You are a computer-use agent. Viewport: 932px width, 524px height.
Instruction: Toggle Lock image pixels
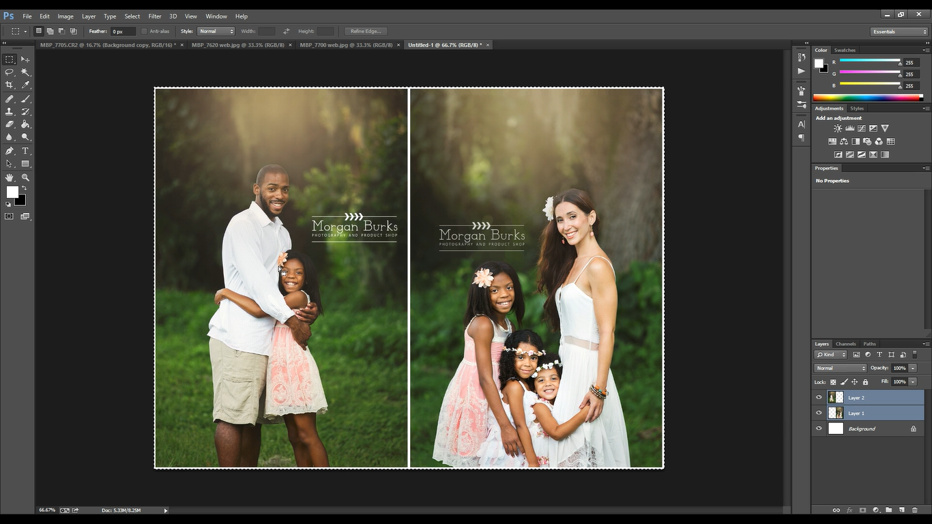tap(844, 382)
